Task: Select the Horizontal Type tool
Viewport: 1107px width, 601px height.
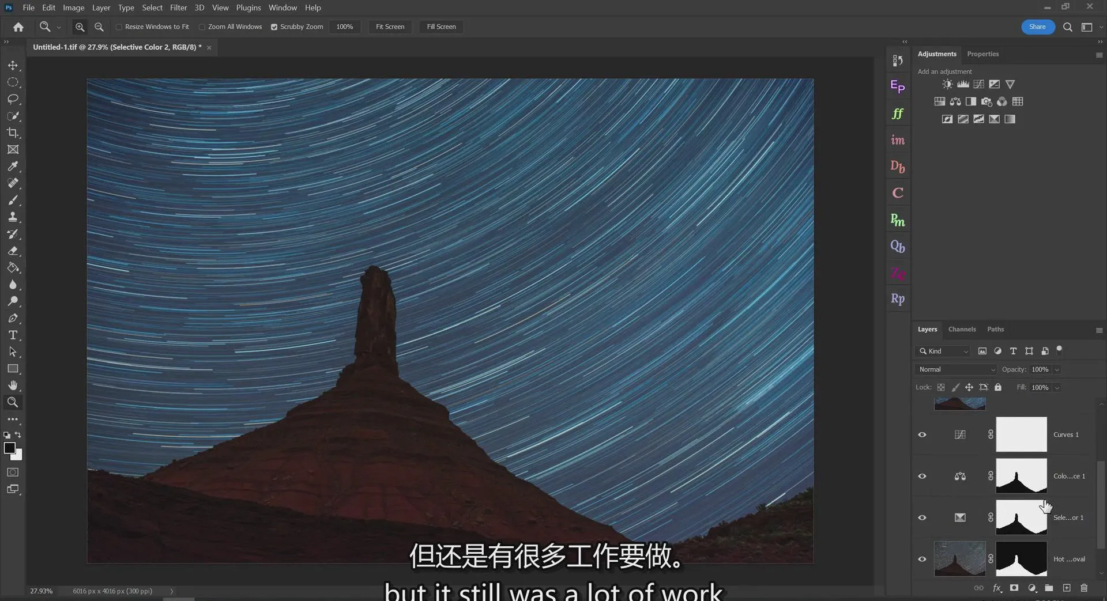Action: coord(13,335)
